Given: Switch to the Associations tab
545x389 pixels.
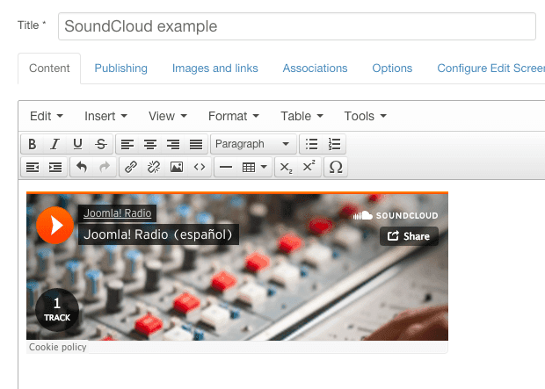Looking at the screenshot, I should pyautogui.click(x=315, y=68).
